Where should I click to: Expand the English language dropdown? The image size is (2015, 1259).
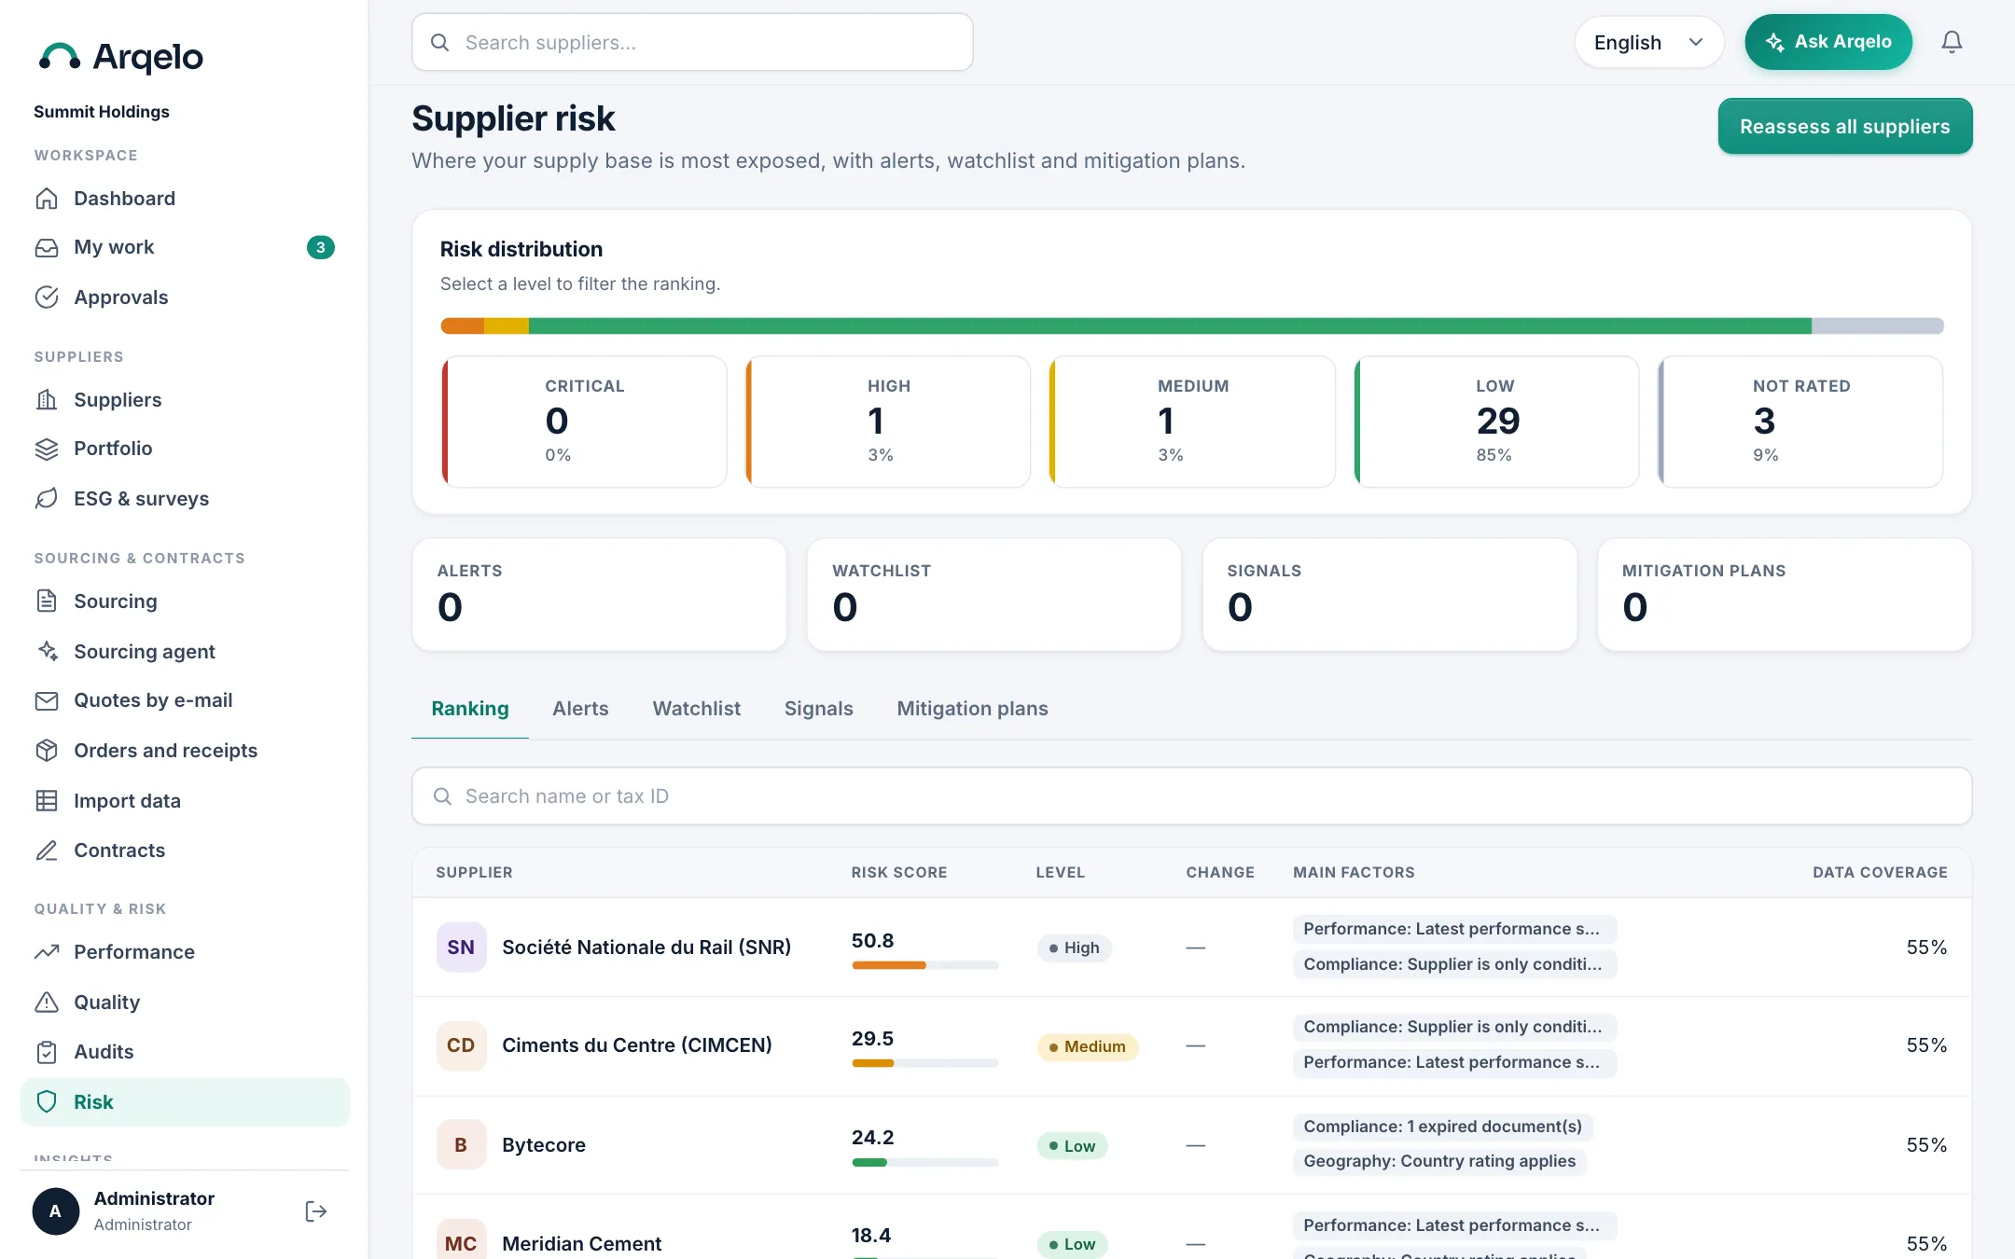click(1648, 42)
